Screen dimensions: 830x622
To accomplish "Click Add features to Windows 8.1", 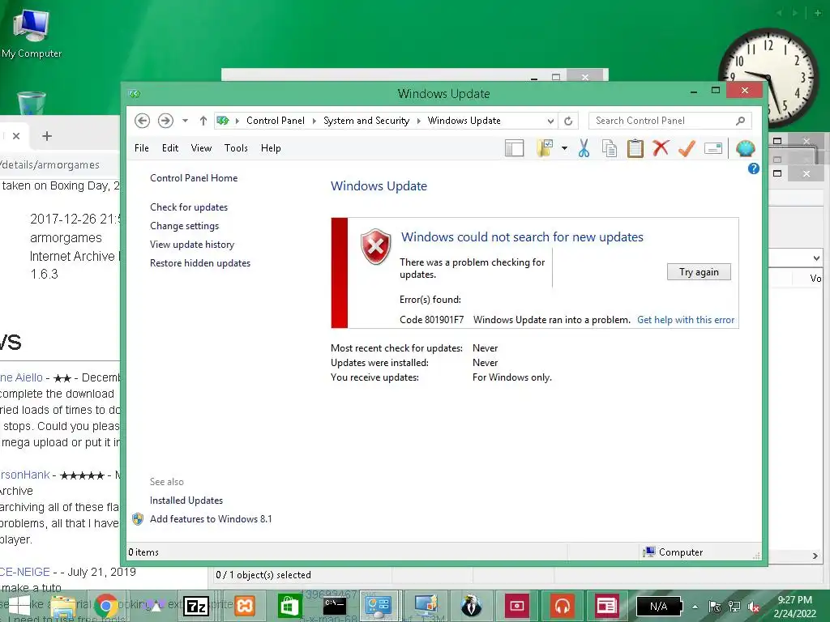I will (x=211, y=519).
